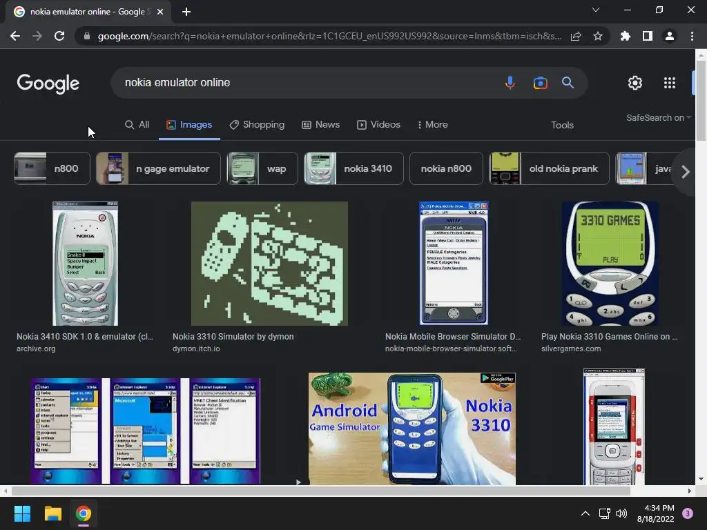
Task: Click the vertical scrollbar down arrow
Action: tap(701, 479)
